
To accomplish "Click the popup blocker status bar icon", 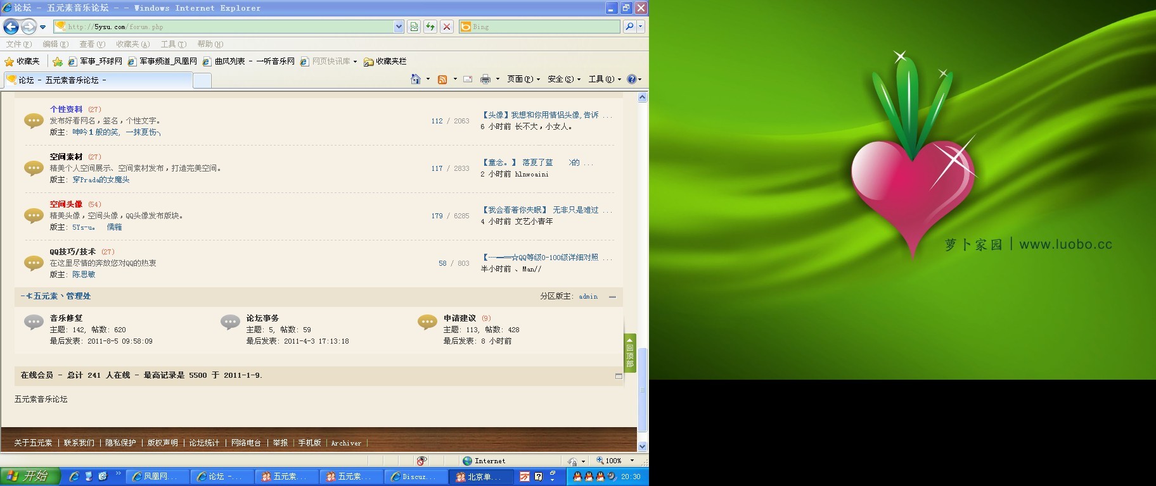I will (x=422, y=461).
